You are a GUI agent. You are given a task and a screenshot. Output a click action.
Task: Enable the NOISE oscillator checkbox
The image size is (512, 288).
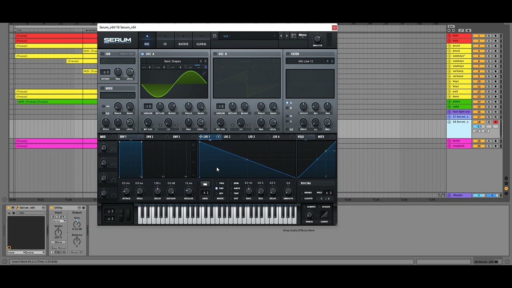(x=102, y=88)
